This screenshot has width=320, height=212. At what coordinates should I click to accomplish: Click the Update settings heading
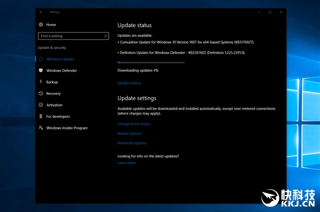click(137, 98)
